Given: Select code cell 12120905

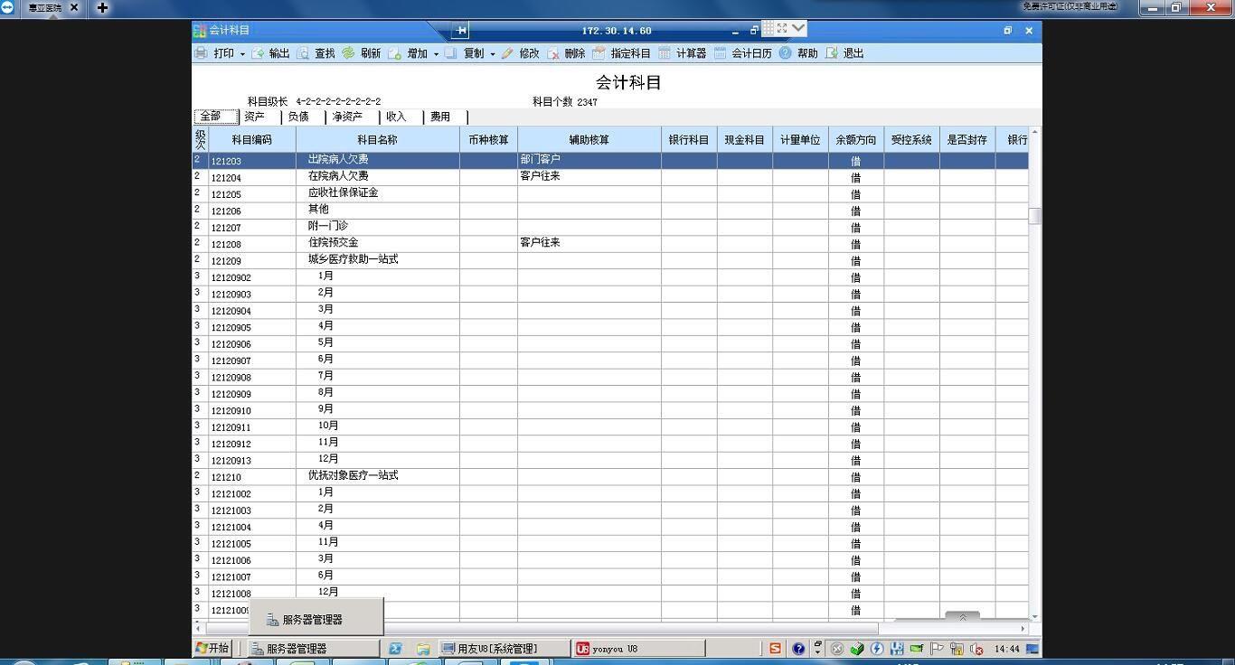Looking at the screenshot, I should tap(252, 327).
